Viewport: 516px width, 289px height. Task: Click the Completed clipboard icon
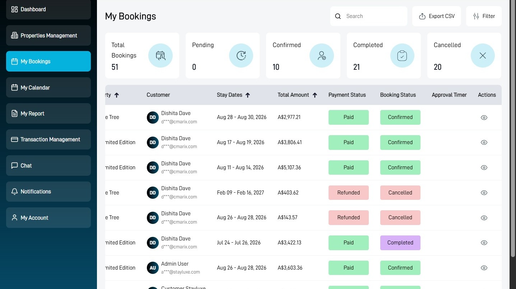coord(402,56)
